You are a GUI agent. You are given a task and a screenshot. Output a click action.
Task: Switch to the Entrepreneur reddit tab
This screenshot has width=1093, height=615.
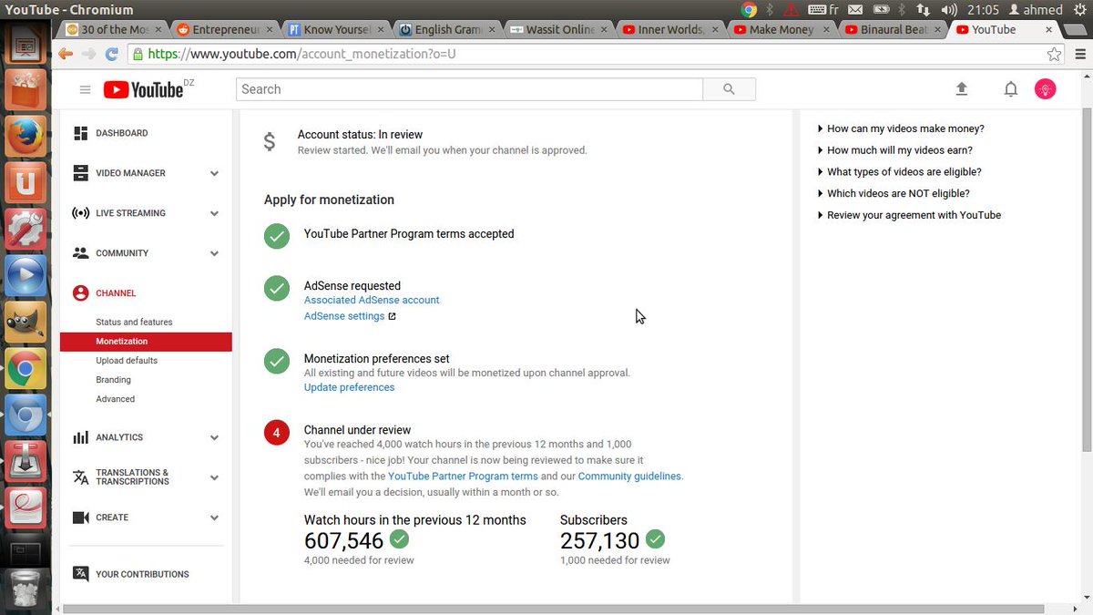(x=225, y=29)
